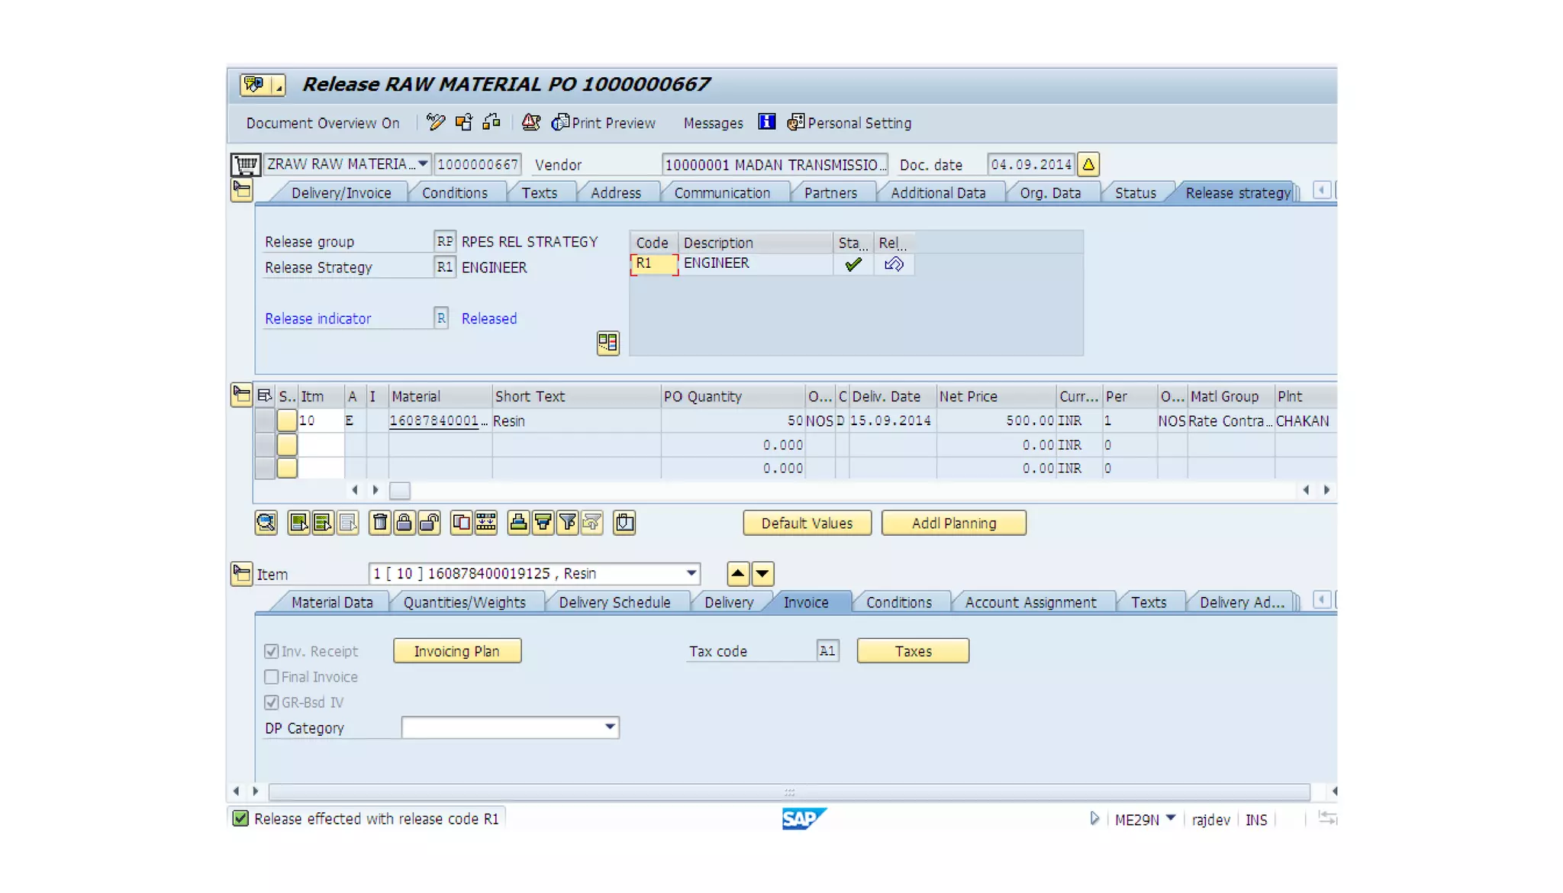Switch to the Delivery Schedule tab
Screen dimensions: 1563x893
point(614,602)
